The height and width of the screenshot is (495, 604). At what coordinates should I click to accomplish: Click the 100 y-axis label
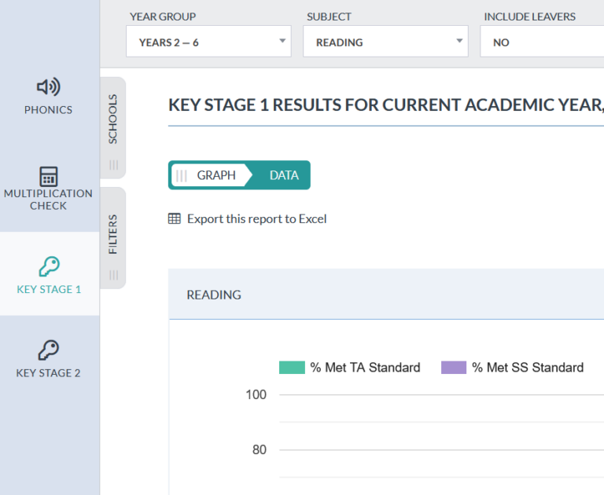click(x=256, y=394)
